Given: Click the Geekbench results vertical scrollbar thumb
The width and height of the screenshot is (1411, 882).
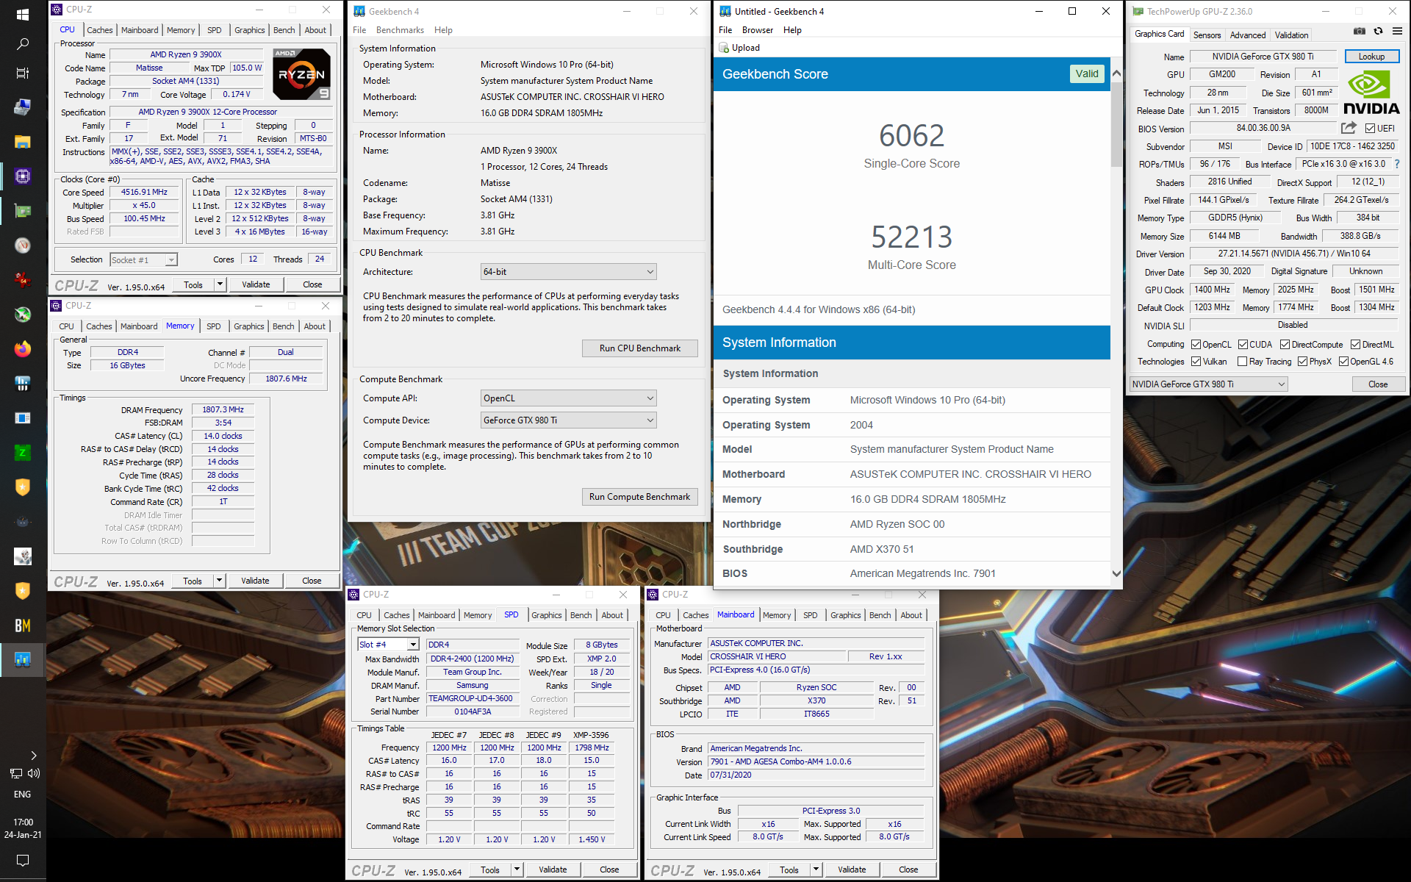Looking at the screenshot, I should pos(1116,123).
